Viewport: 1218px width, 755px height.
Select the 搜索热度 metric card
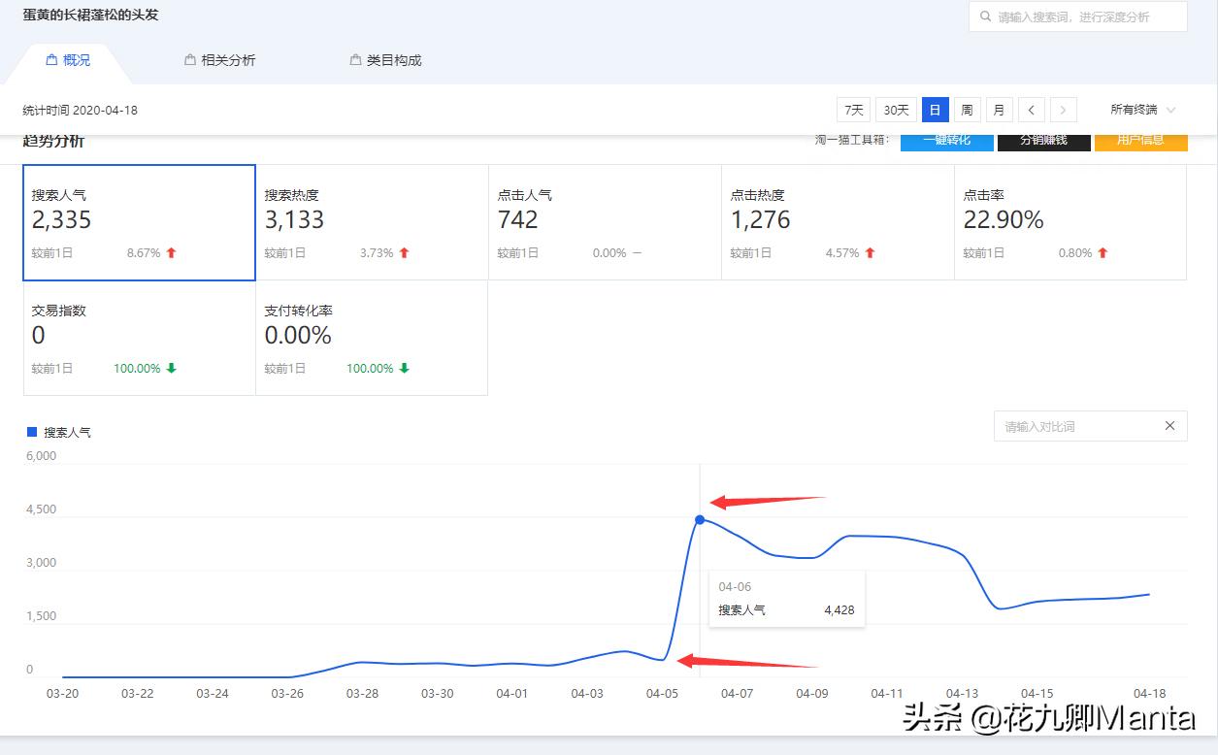[371, 222]
